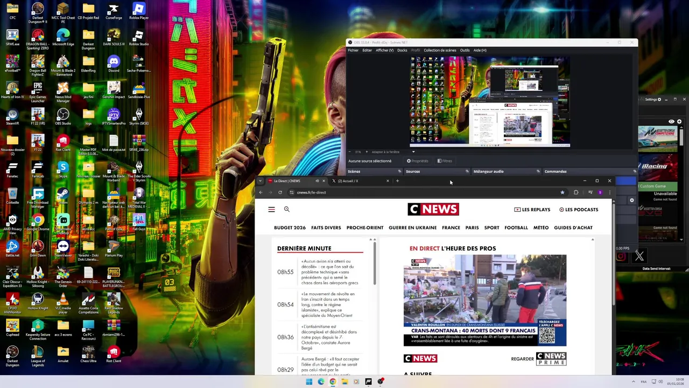Open the Skype desktop shortcut
689x388 pixels.
63,170
